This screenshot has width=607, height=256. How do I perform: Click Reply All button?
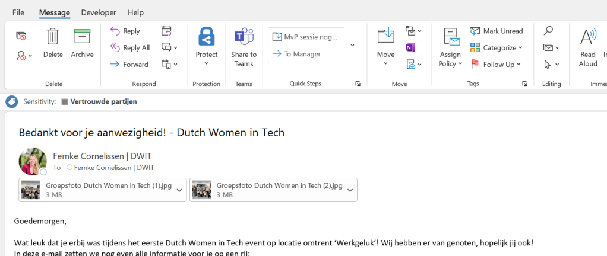point(130,47)
